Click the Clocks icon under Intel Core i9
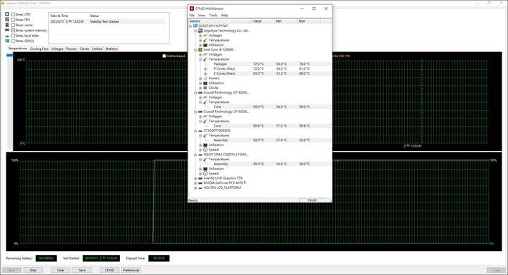The width and height of the screenshot is (508, 275). (205, 87)
